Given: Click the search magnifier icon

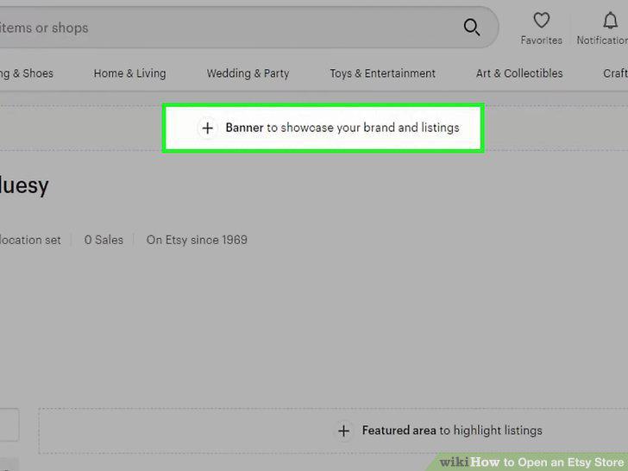Looking at the screenshot, I should [471, 28].
